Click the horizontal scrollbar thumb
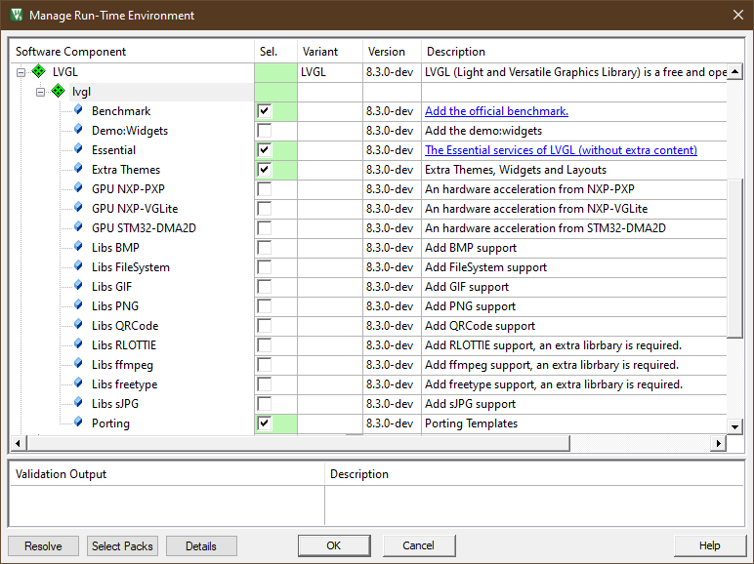This screenshot has height=564, width=754. 298,443
